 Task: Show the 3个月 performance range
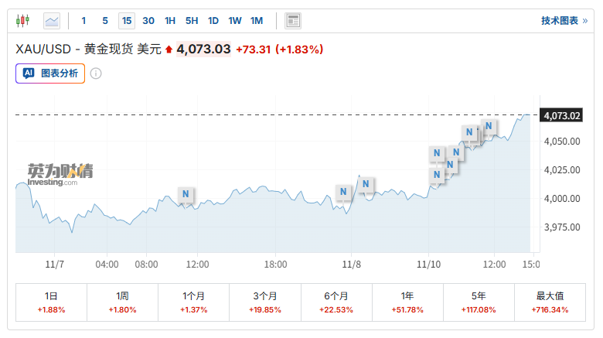[x=265, y=302]
